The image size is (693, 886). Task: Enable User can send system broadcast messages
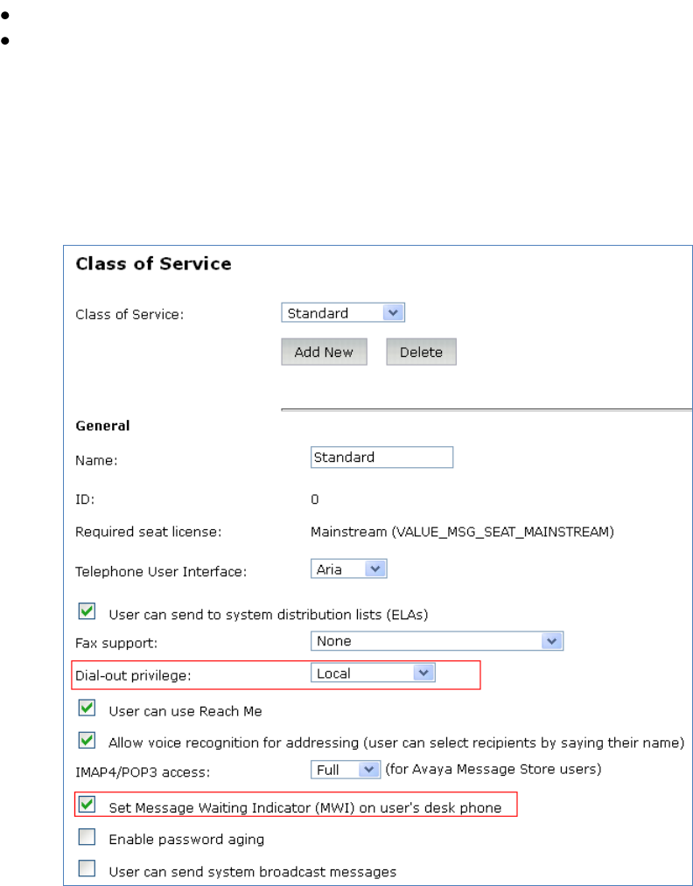point(87,869)
